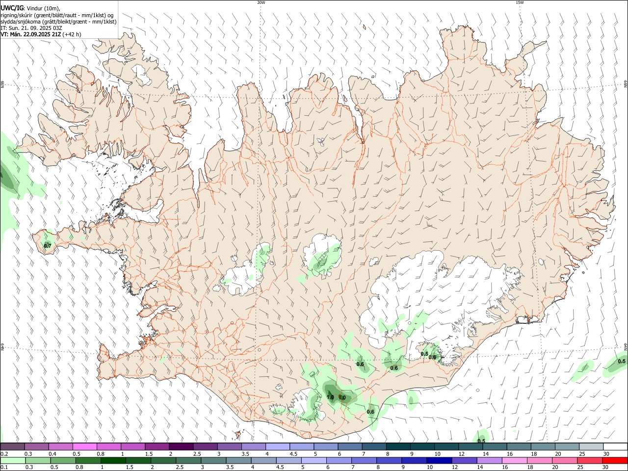Select bottom-row lavender swatch labeled 14
The width and height of the screenshot is (628, 471).
pyautogui.click(x=490, y=461)
